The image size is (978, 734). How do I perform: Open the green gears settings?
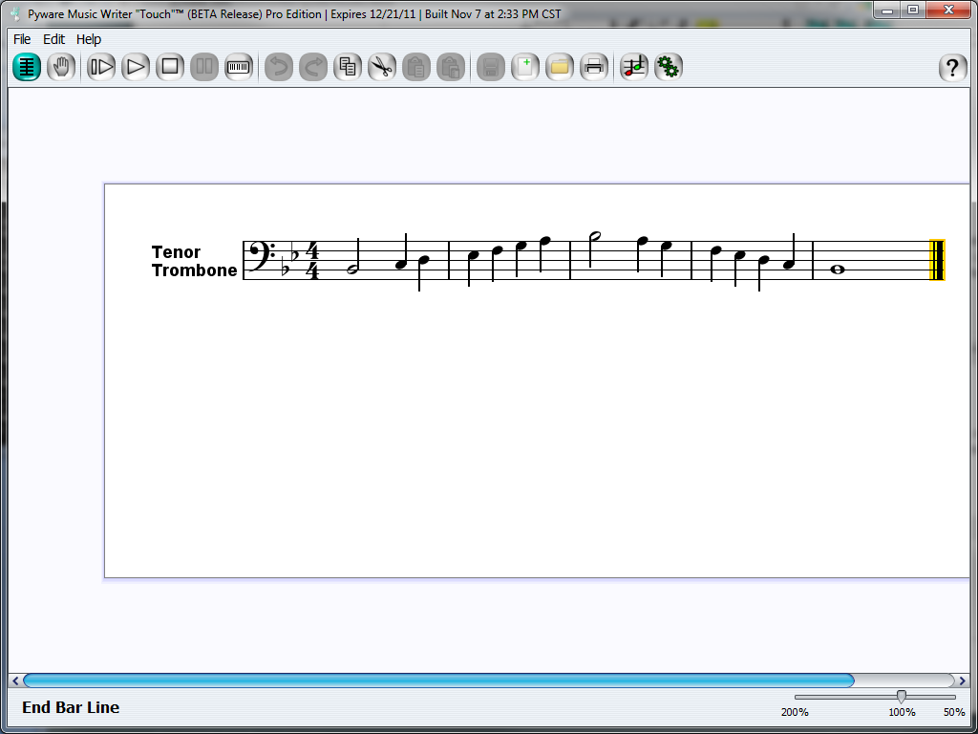click(669, 67)
